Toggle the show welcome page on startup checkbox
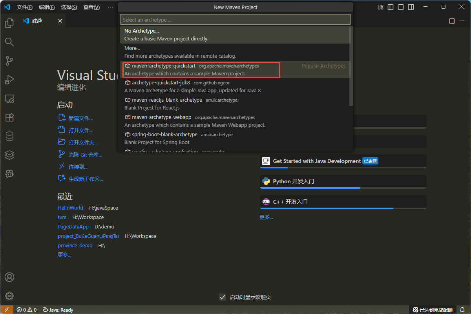 (x=223, y=297)
